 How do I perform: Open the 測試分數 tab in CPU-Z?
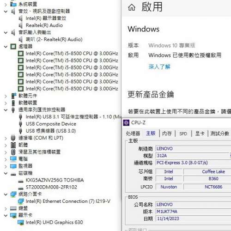coord(220,134)
